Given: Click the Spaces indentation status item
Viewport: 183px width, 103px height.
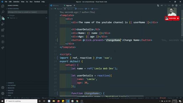Looking at the screenshot, I should 141,98.
